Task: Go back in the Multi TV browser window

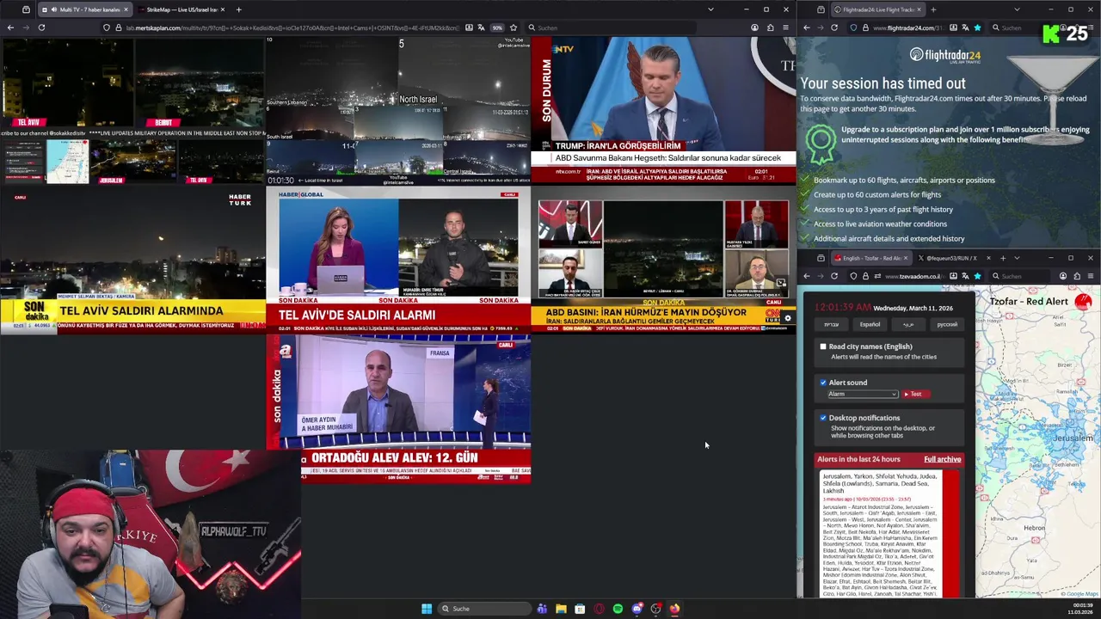Action: point(10,28)
